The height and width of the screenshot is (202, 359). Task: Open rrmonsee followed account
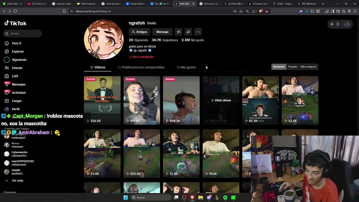point(17,145)
